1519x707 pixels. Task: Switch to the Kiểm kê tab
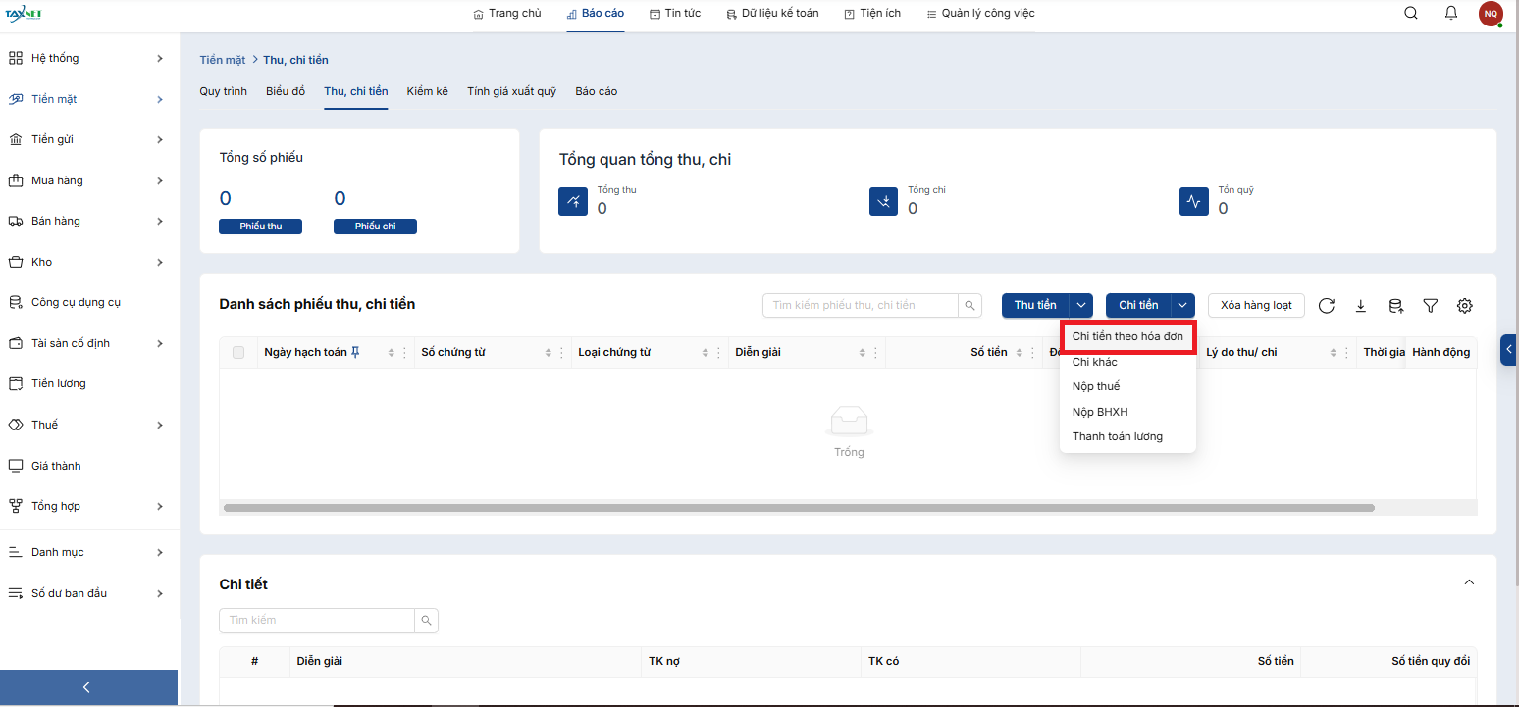point(428,91)
